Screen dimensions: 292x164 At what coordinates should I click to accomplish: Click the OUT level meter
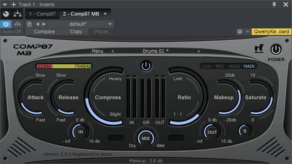pyautogui.click(x=160, y=97)
